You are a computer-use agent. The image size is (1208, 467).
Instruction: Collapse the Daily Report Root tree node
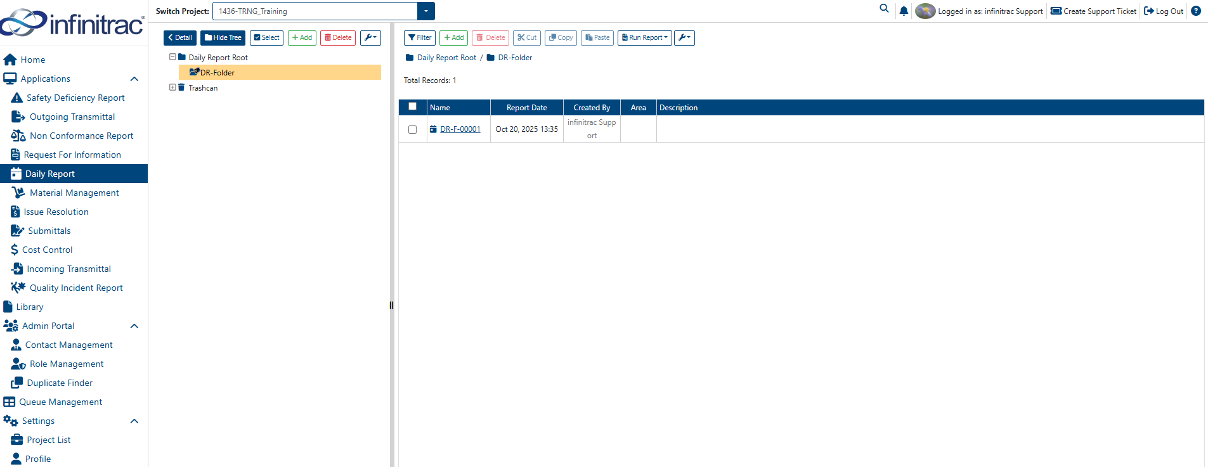[x=172, y=57]
